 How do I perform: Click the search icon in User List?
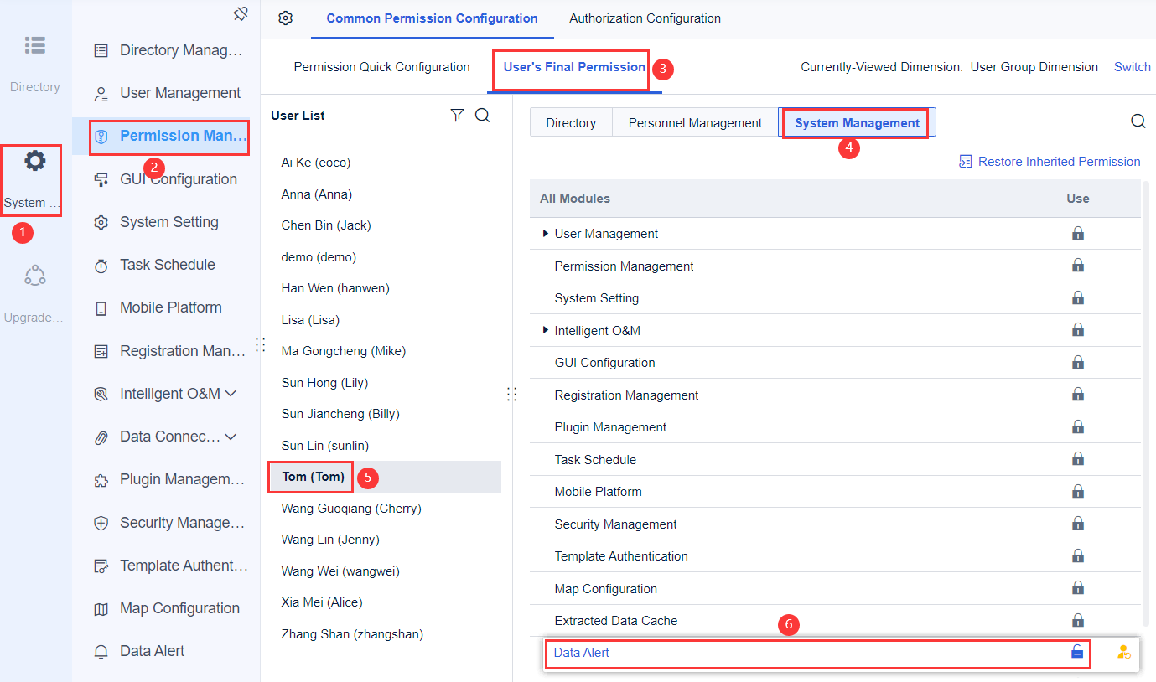click(x=483, y=116)
